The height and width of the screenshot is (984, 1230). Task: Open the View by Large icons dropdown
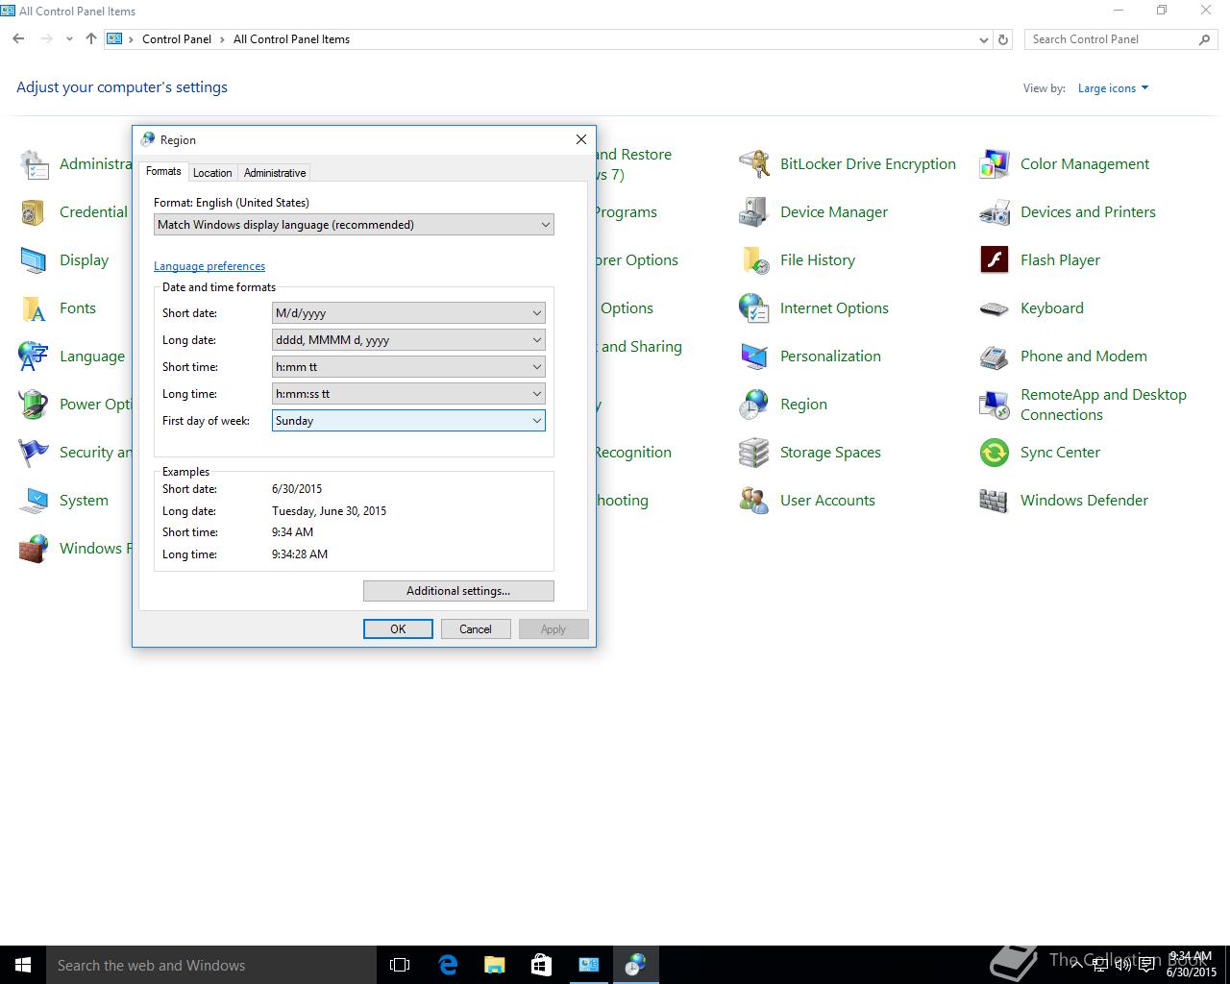[x=1113, y=88]
